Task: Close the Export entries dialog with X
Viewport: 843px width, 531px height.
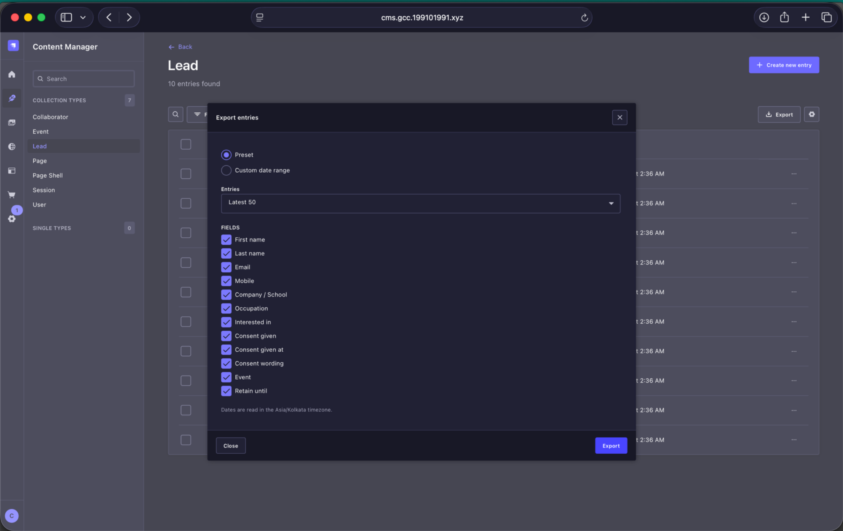Action: [x=619, y=117]
